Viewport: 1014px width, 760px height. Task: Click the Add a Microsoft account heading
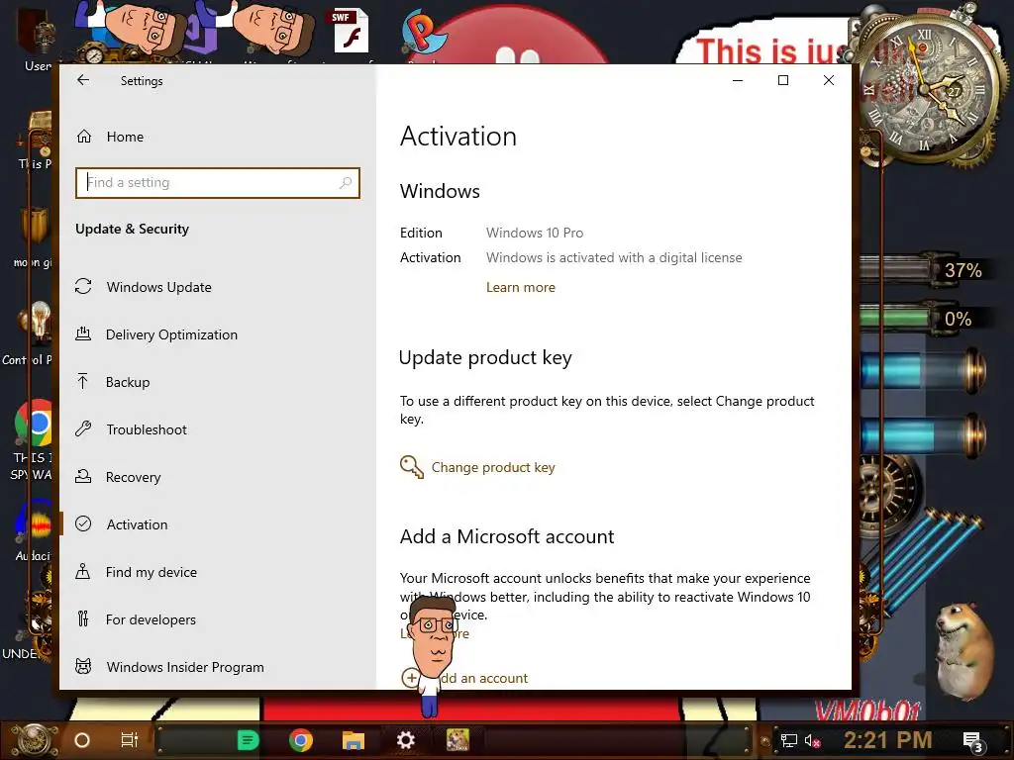[507, 536]
